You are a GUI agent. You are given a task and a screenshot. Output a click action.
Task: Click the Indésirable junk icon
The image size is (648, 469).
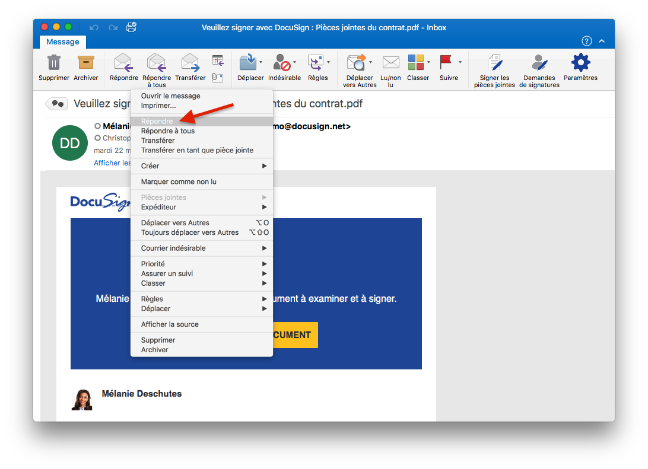281,63
